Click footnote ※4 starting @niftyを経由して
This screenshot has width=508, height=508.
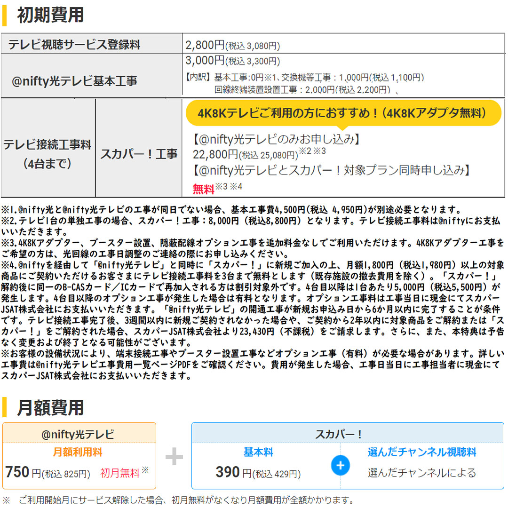click(x=253, y=303)
